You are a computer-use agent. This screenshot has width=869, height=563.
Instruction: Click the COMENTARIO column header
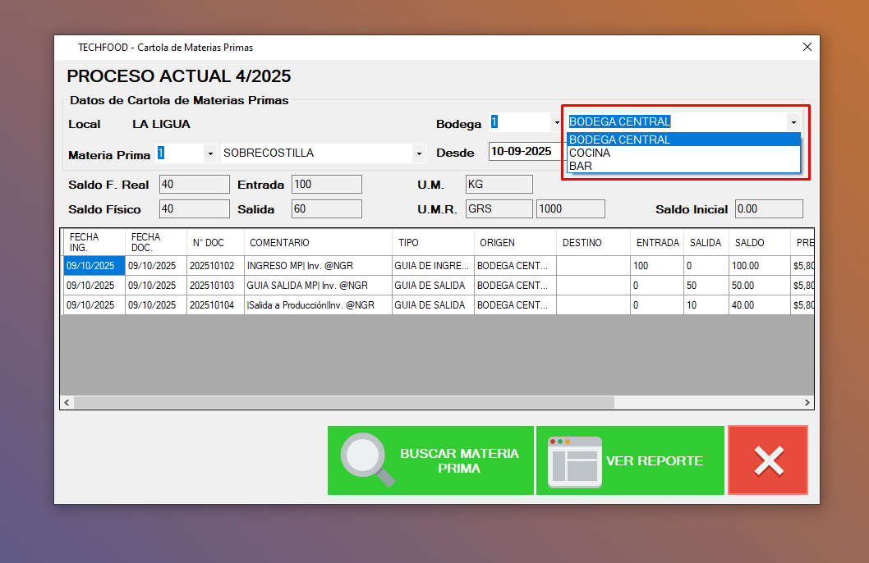point(279,243)
